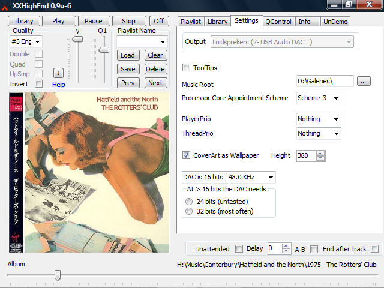Minimize the XXHighEnd window
Screen dimensions: 384x288
(x=334, y=5)
